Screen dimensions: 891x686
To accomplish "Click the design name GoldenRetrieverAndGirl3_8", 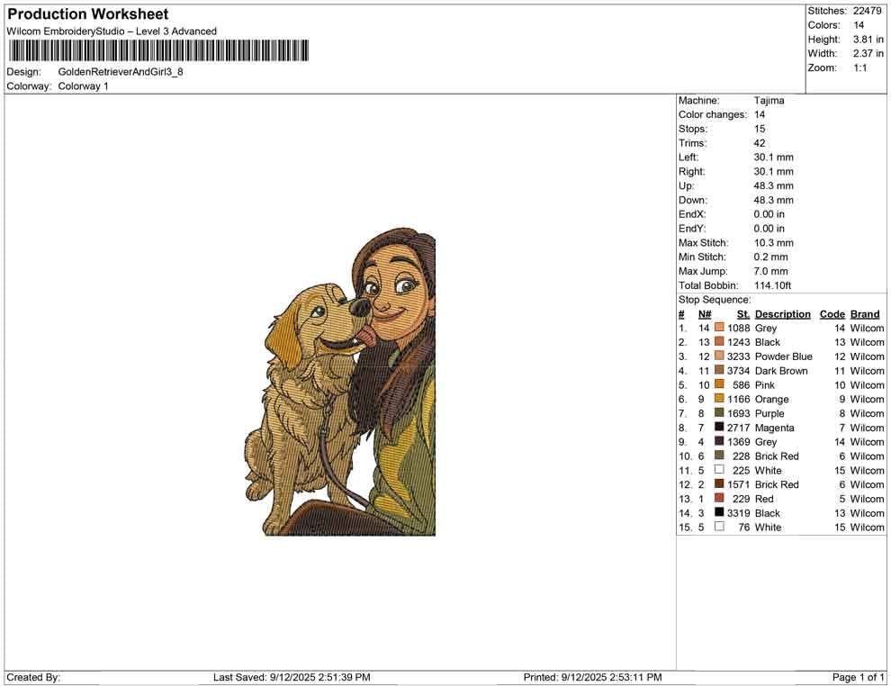I will pyautogui.click(x=121, y=72).
